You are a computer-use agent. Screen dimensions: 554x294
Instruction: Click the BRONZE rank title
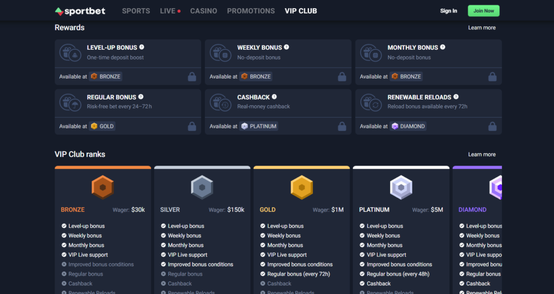[x=73, y=210]
